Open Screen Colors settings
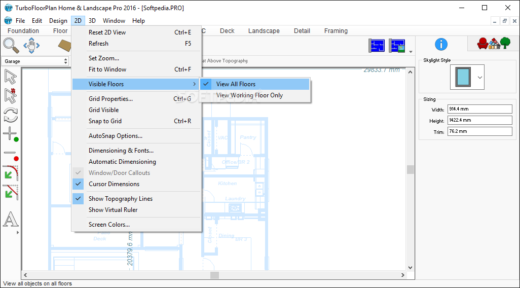 [137, 224]
